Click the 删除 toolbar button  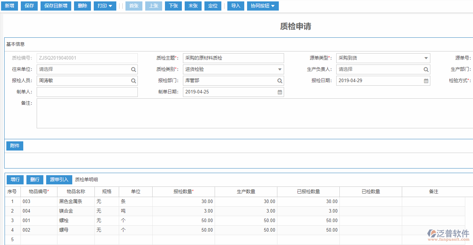pyautogui.click(x=82, y=6)
